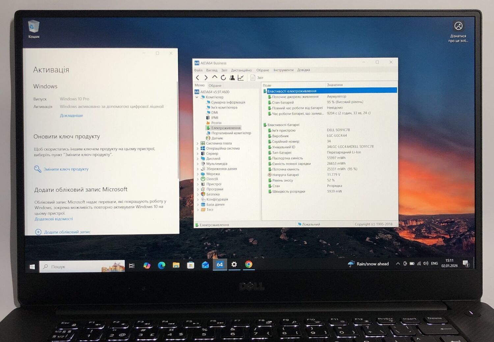Image resolution: width=494 pixels, height=342 pixels.
Task: Open the Інструменти menu
Action: pos(283,70)
